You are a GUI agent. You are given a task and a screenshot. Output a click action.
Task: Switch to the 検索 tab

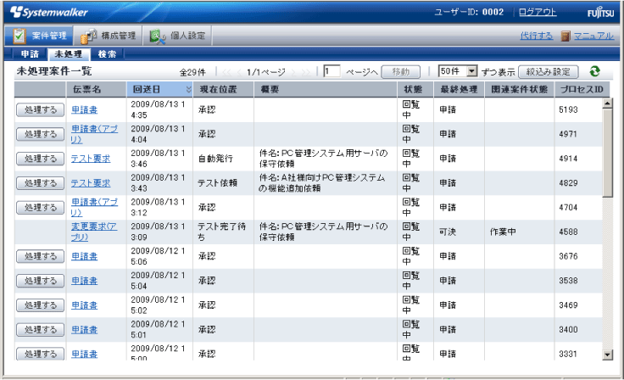[108, 53]
